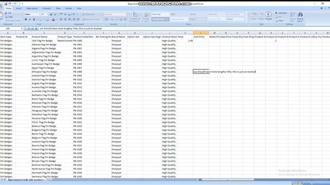Open Find & Select menu
The width and height of the screenshot is (330, 185).
coord(300,17)
